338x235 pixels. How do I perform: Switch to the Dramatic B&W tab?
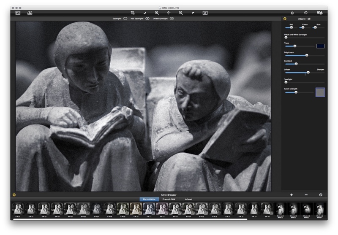tap(169, 199)
